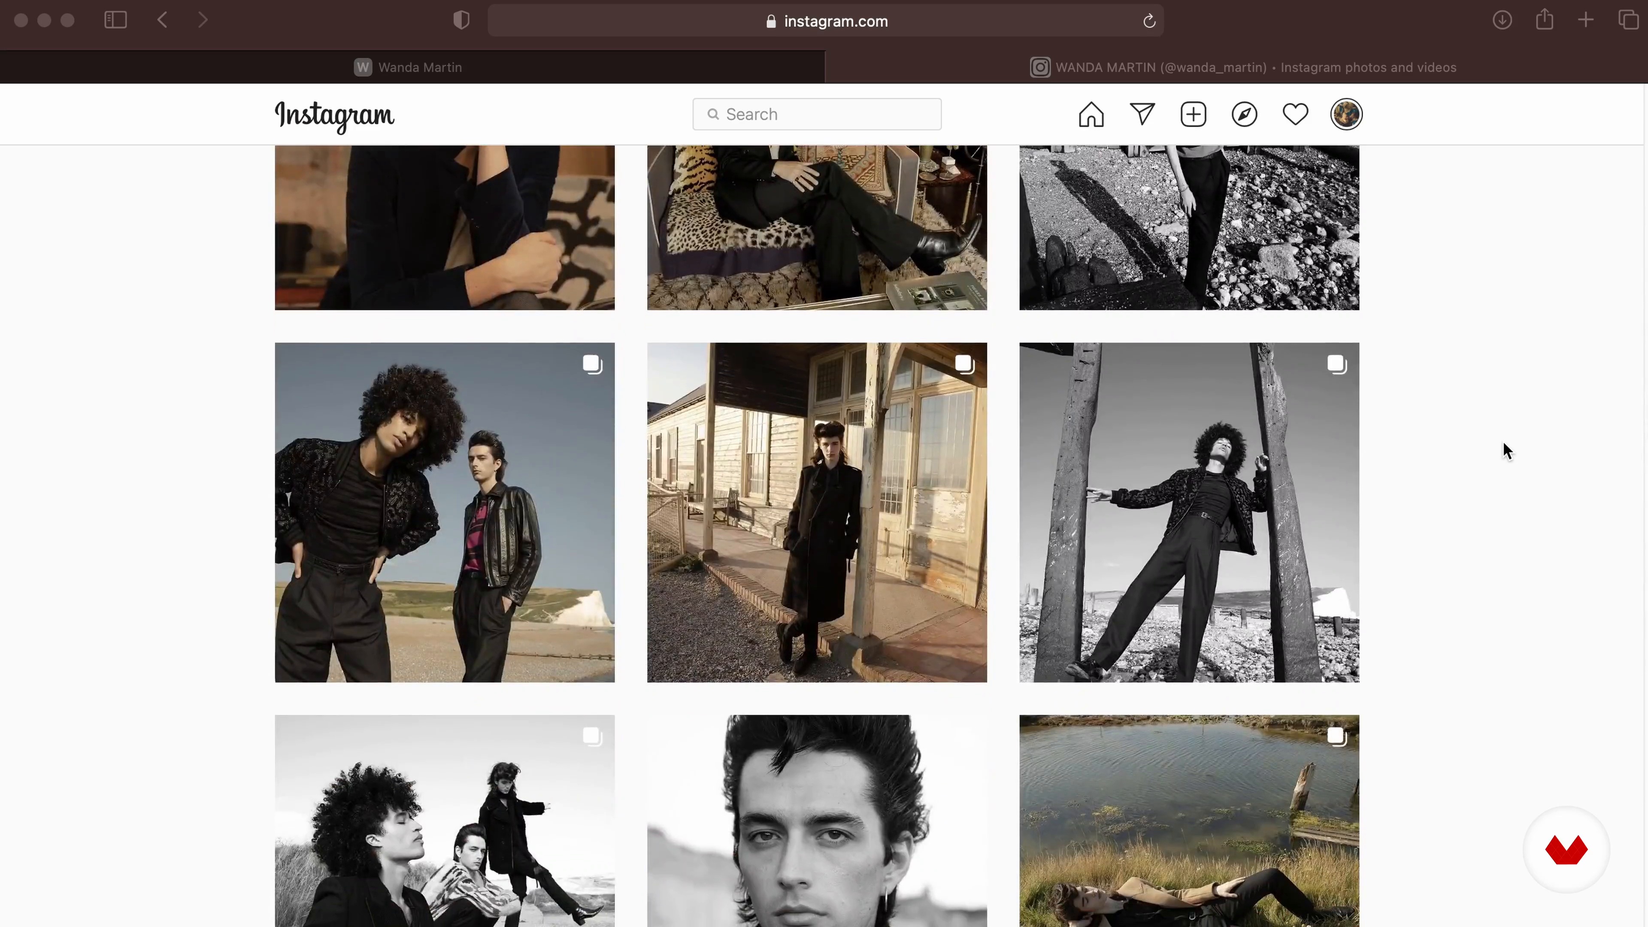Viewport: 1648px width, 927px height.
Task: Click the search magnifier icon
Action: click(713, 114)
